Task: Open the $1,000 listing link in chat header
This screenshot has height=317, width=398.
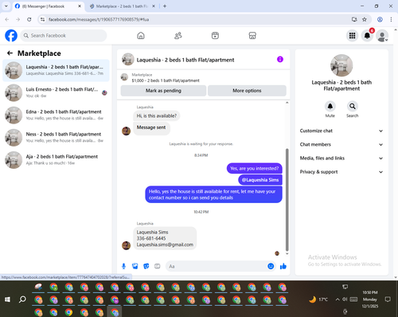Action: tap(166, 80)
